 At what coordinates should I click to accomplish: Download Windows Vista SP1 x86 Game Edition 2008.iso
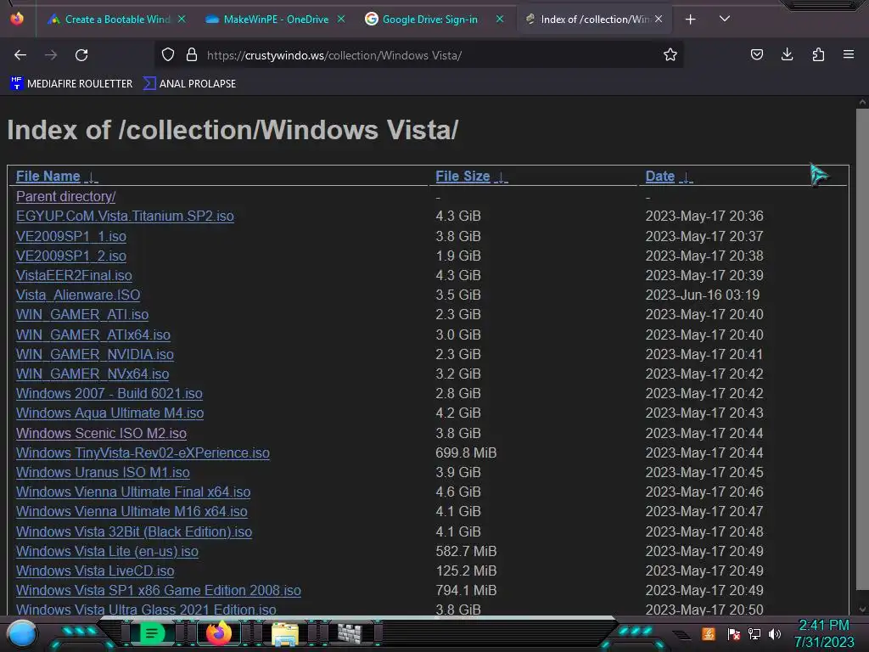tap(159, 591)
